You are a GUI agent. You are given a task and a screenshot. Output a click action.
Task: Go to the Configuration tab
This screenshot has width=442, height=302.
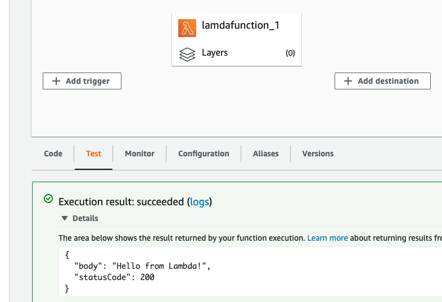click(204, 154)
